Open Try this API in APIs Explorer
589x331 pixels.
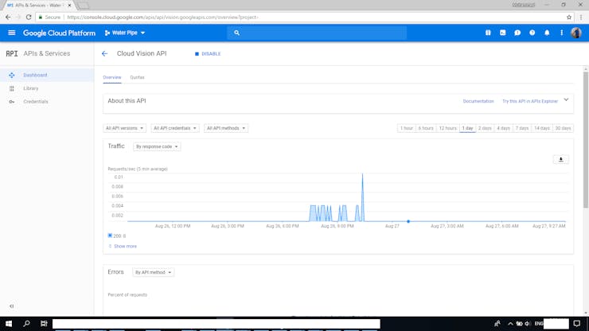coord(530,101)
